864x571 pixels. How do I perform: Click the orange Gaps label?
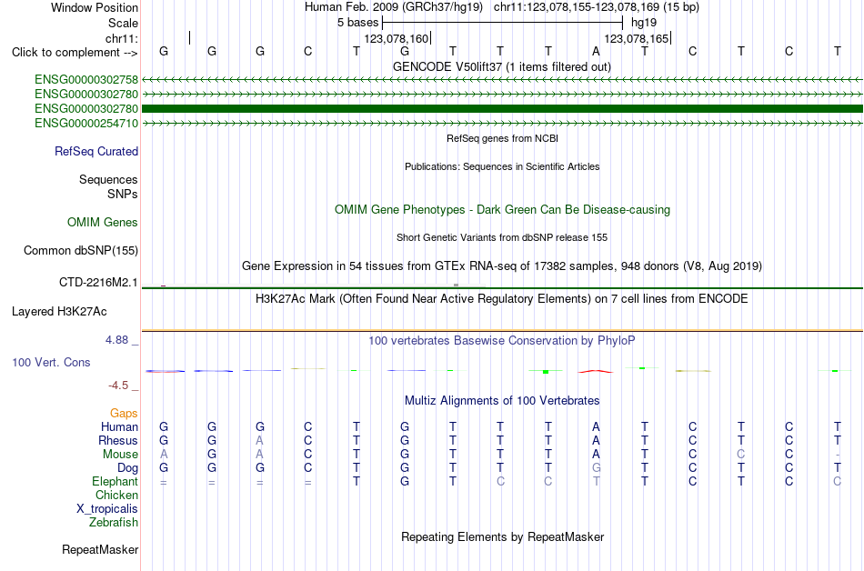pyautogui.click(x=124, y=413)
